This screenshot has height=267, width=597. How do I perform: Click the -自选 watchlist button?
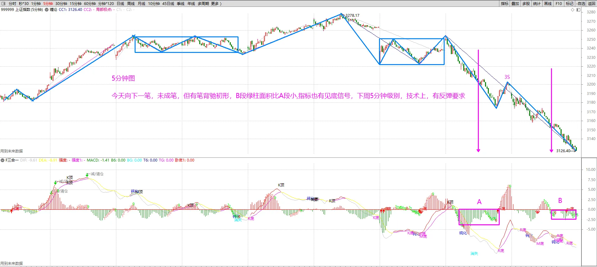tap(581, 3)
